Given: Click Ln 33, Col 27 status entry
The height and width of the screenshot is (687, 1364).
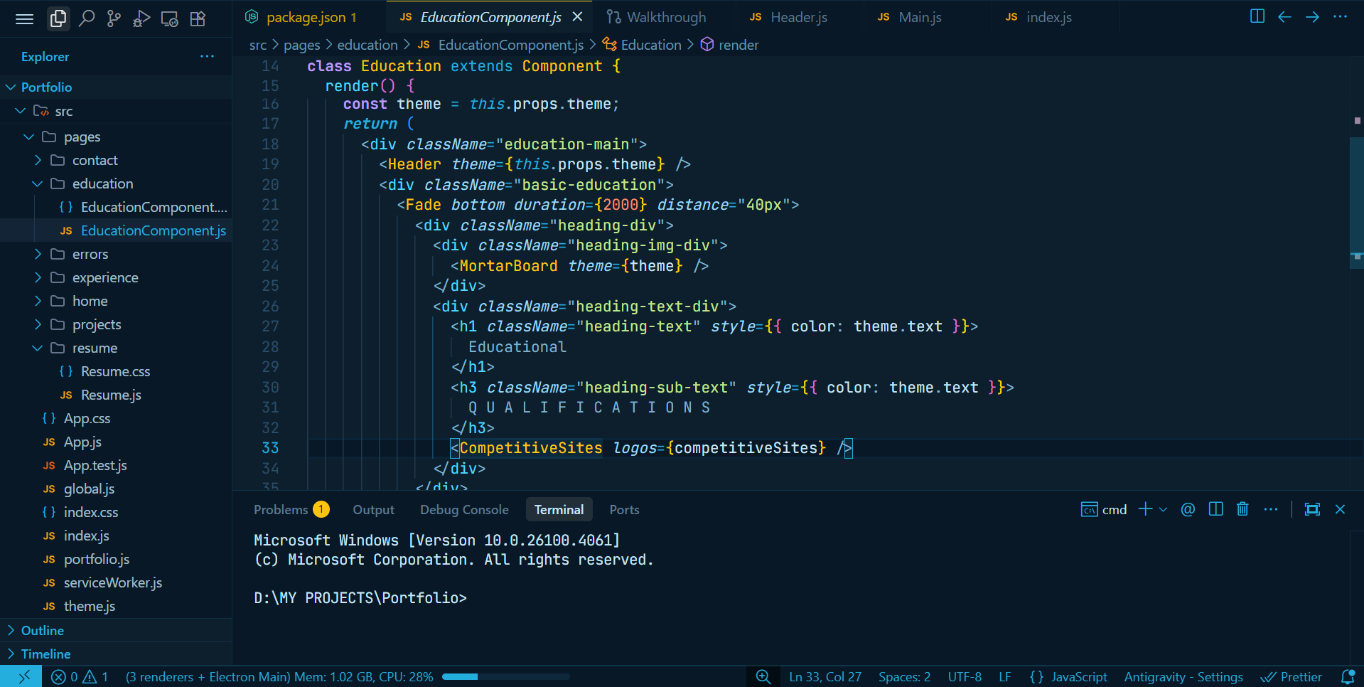Looking at the screenshot, I should click(825, 676).
